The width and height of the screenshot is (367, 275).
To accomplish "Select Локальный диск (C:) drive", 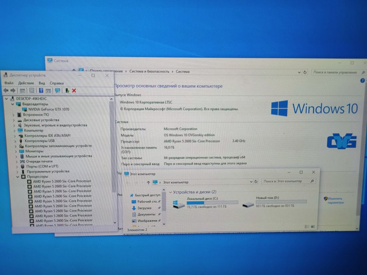I will 205,202.
